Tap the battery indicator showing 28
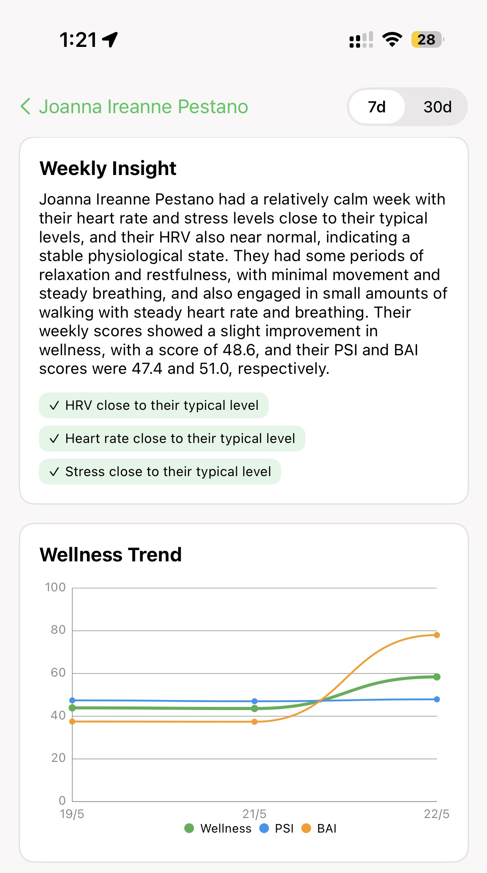This screenshot has width=487, height=873. [x=427, y=40]
